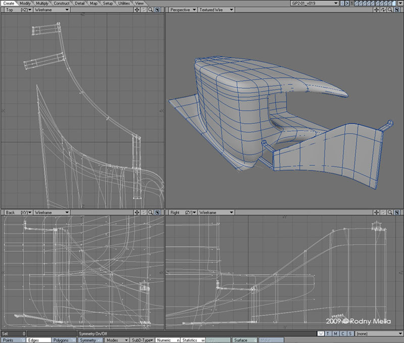Click the pan icon in the Top viewport

click(137, 10)
